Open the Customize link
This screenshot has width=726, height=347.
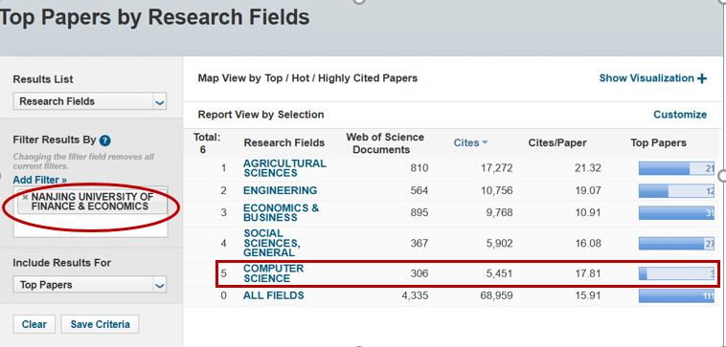click(680, 115)
